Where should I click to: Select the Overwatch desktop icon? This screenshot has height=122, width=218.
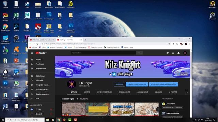coord(212,16)
